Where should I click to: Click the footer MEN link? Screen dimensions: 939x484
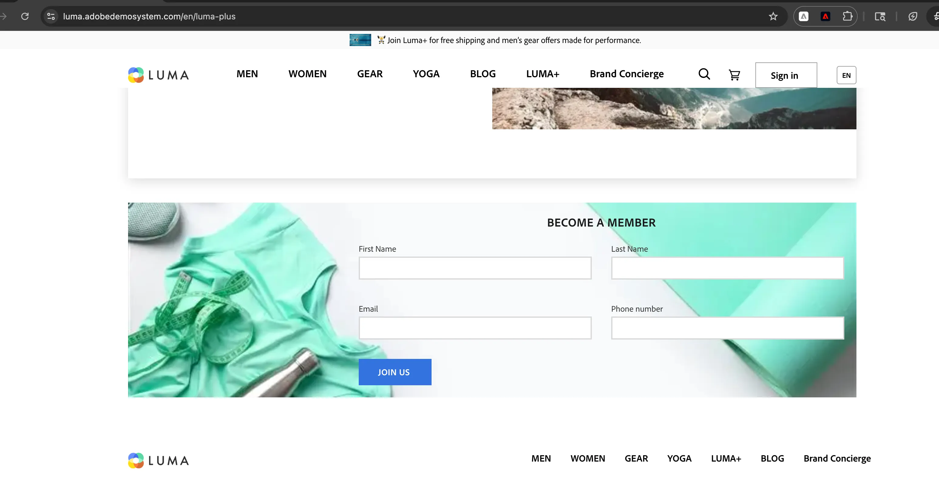click(541, 459)
